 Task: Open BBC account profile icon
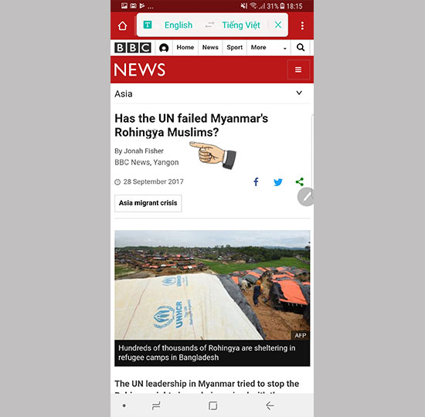[x=164, y=48]
